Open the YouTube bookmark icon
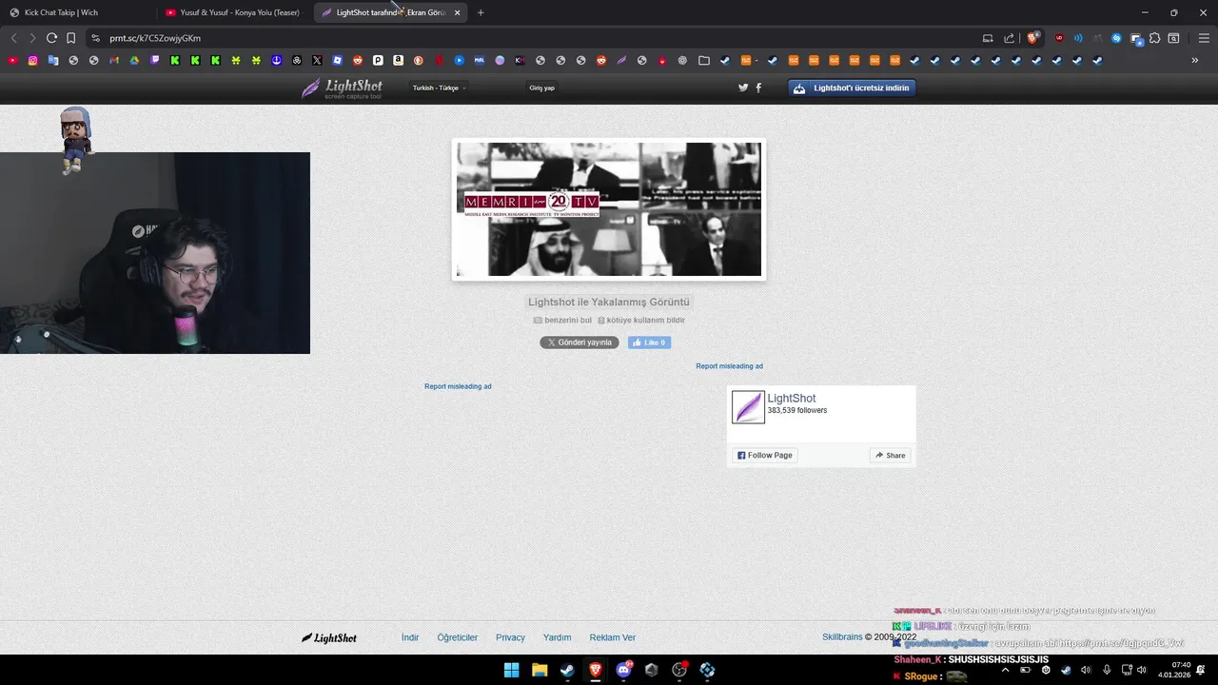Viewport: 1218px width, 685px height. 12,60
